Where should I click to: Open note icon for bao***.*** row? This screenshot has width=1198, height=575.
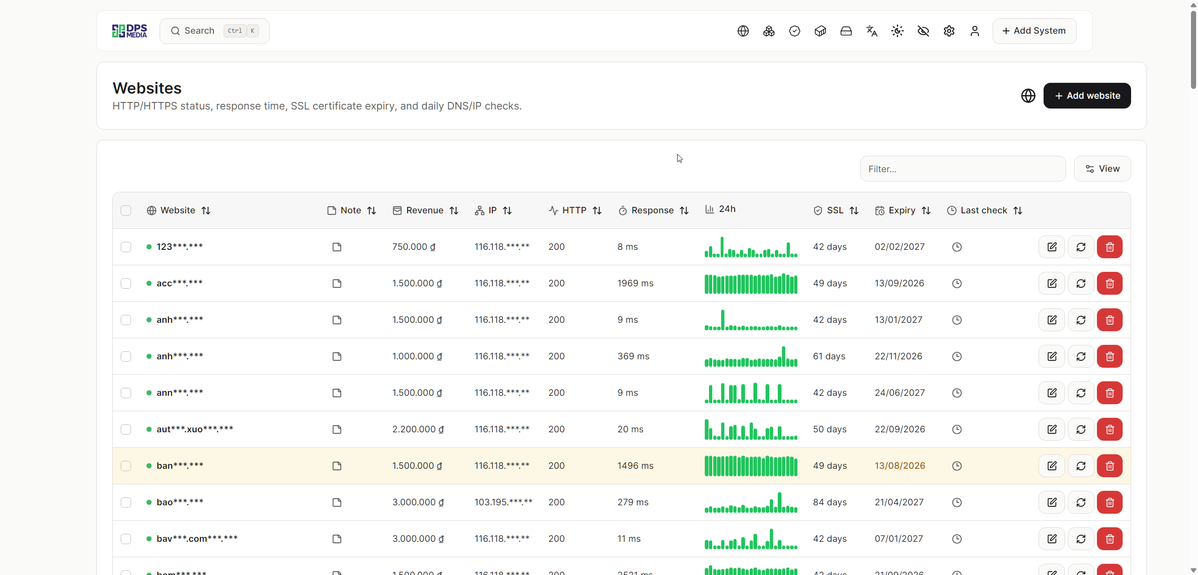[x=337, y=502]
